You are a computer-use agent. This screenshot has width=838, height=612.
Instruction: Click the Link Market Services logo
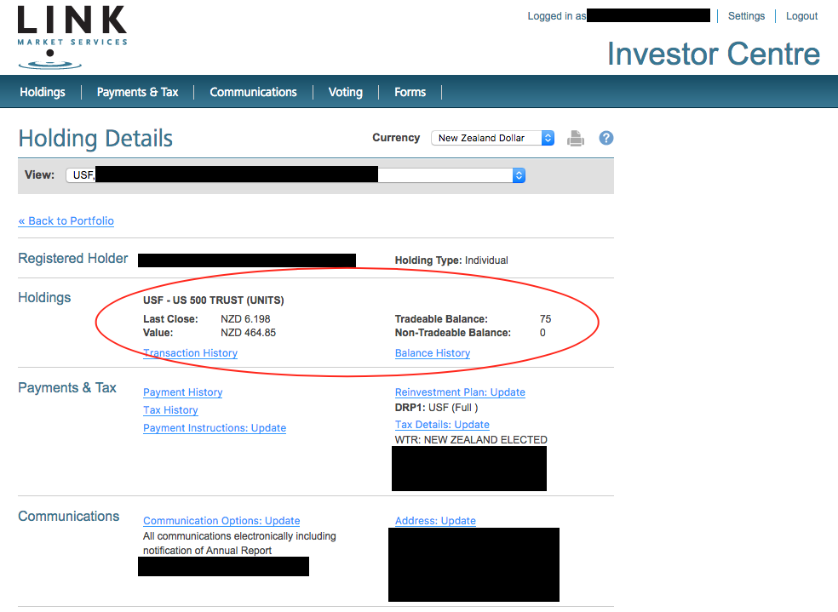coord(72,37)
